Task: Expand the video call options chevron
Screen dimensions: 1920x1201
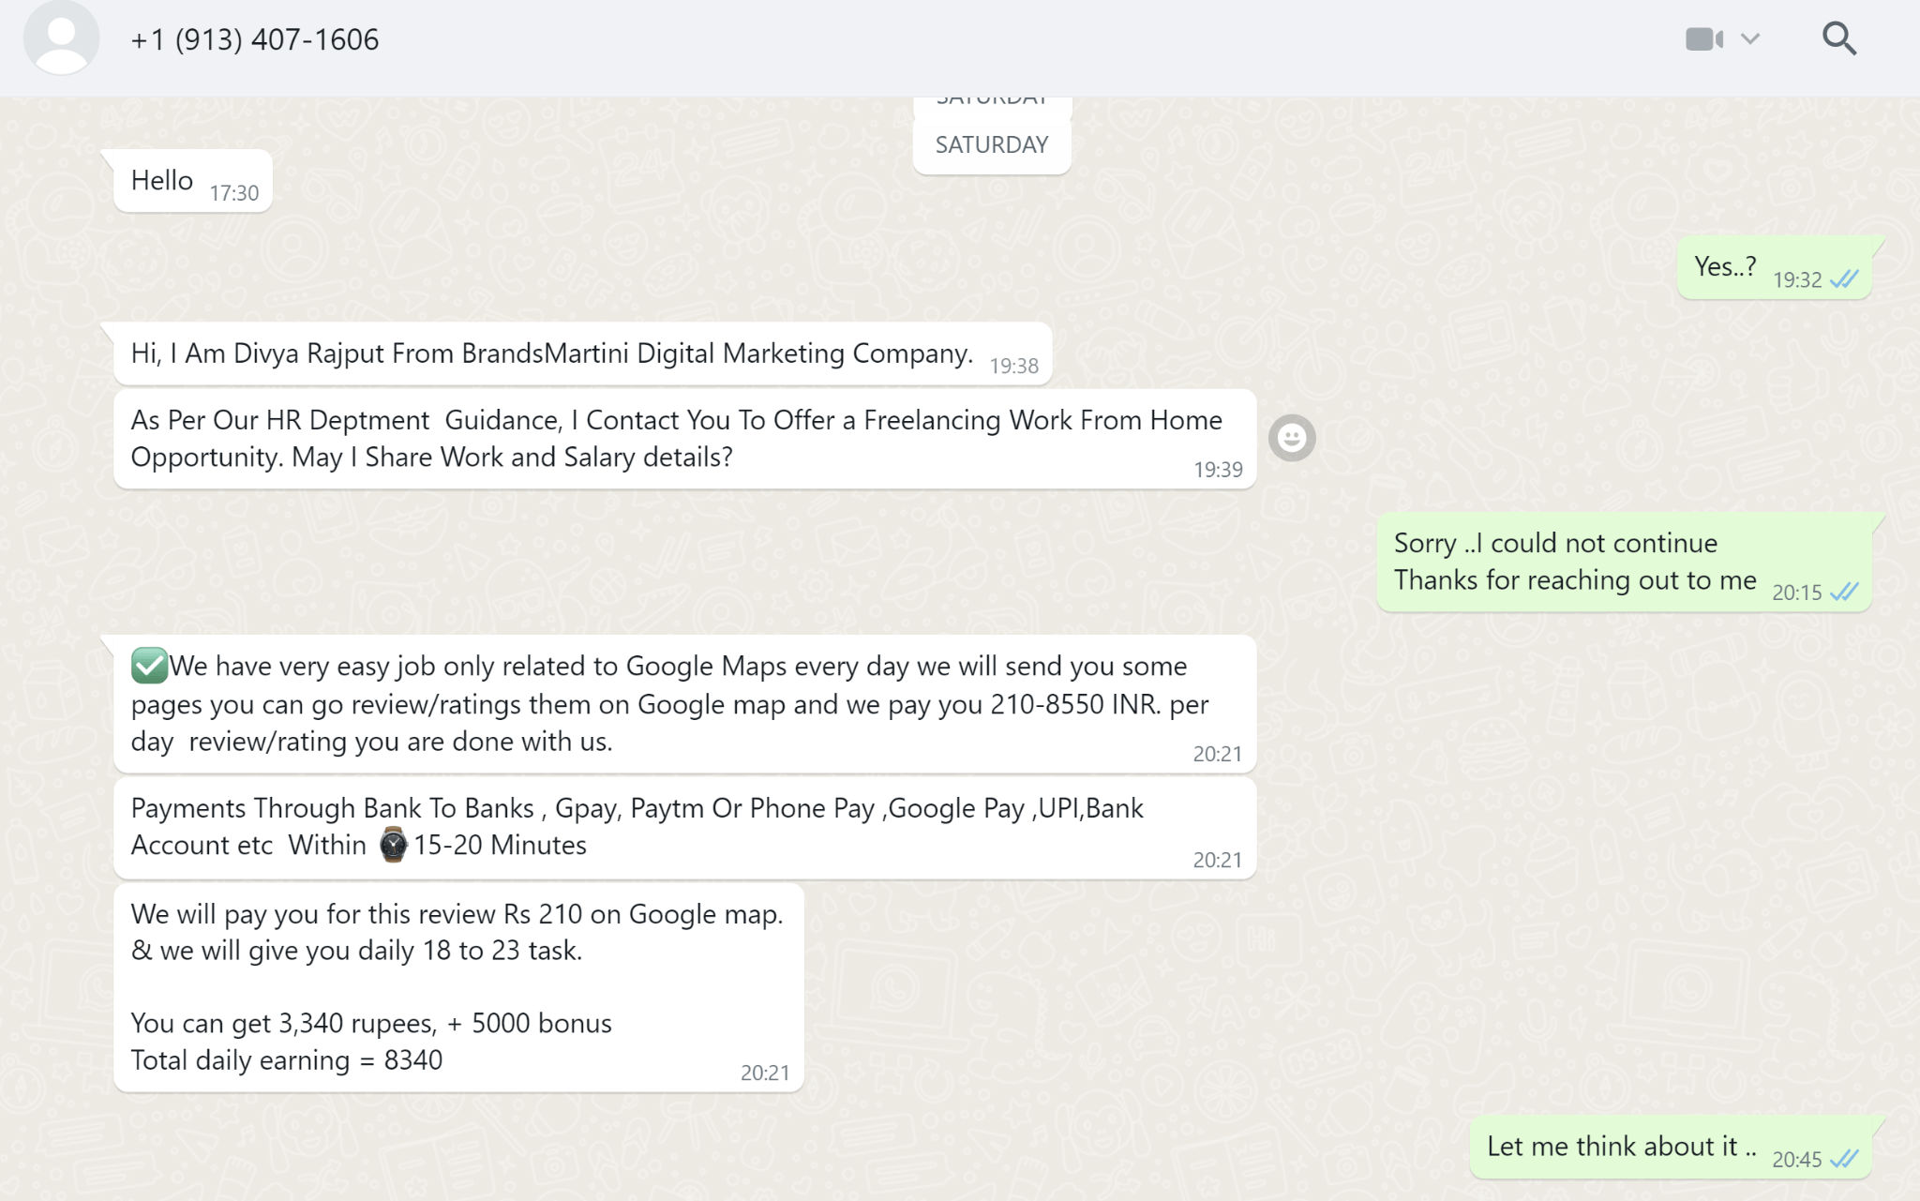Action: [x=1748, y=38]
